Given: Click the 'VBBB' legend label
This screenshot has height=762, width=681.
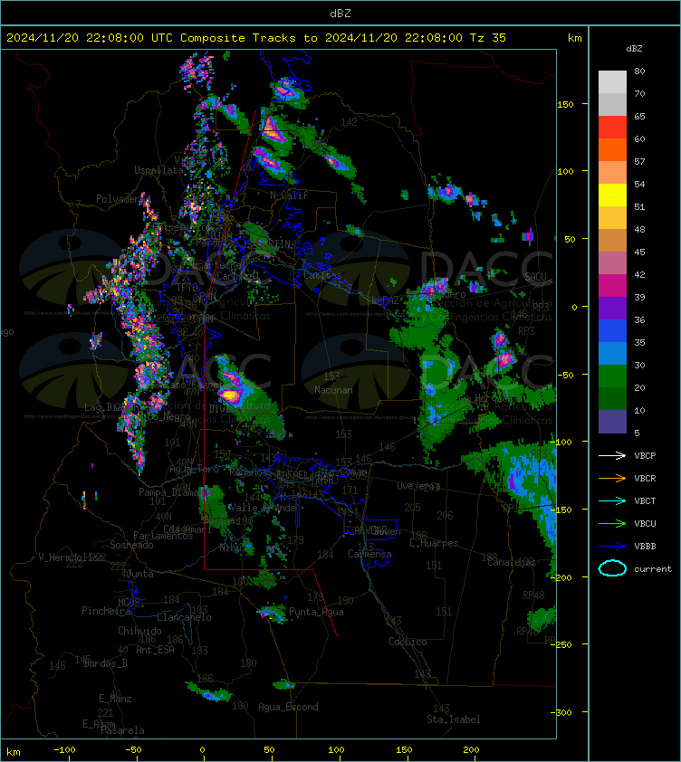Looking at the screenshot, I should coord(645,547).
